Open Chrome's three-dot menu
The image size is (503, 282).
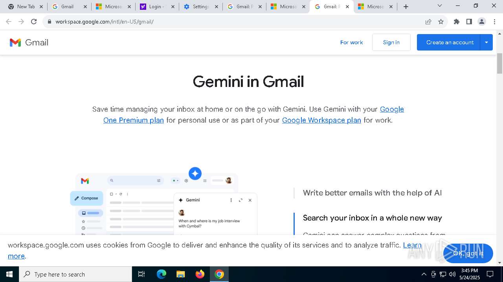tap(494, 22)
